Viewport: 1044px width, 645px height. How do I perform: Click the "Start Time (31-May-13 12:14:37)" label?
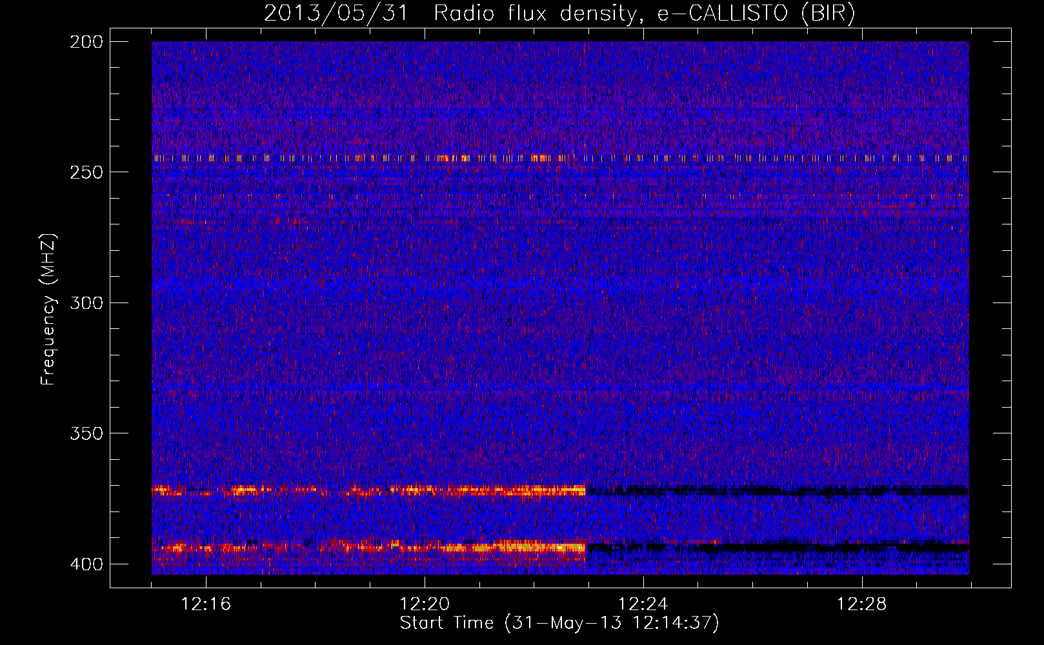coord(559,623)
